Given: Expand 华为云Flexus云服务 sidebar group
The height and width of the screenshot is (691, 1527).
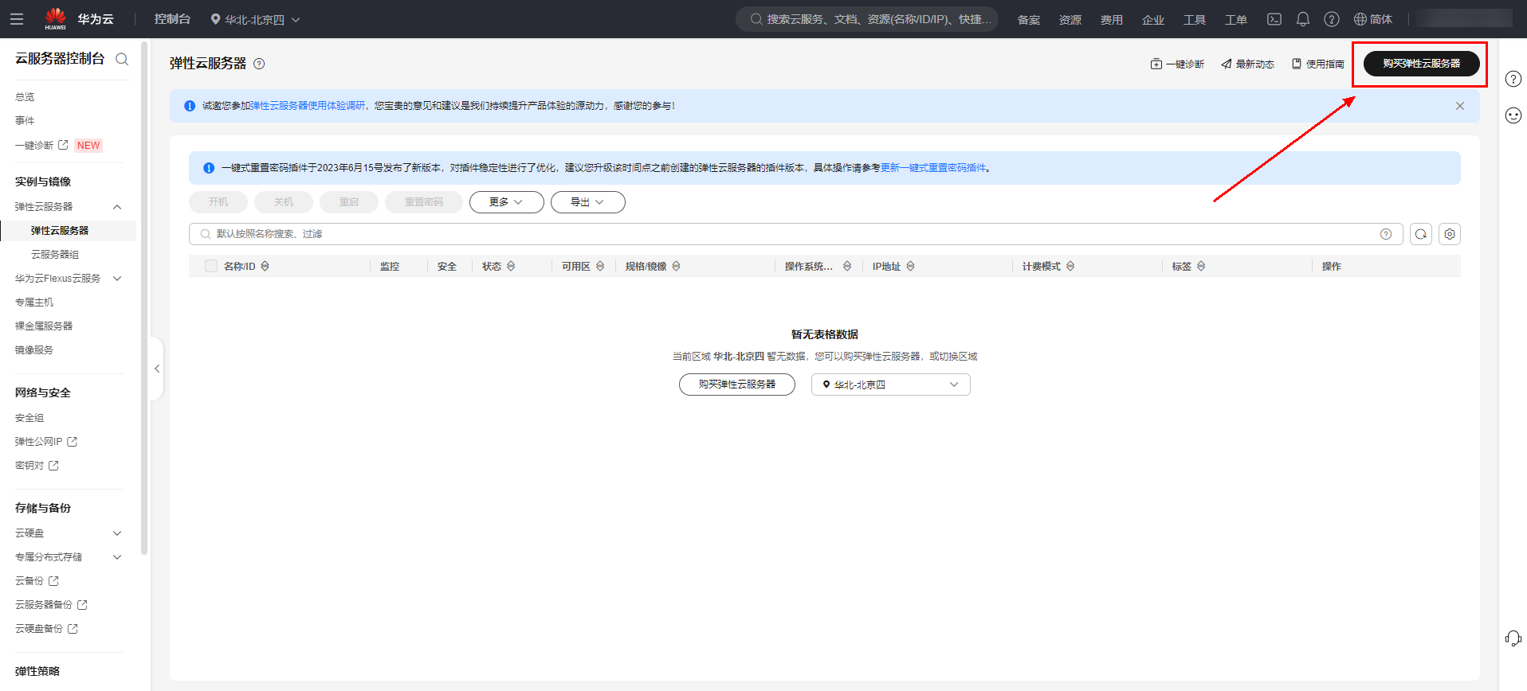Looking at the screenshot, I should [117, 279].
